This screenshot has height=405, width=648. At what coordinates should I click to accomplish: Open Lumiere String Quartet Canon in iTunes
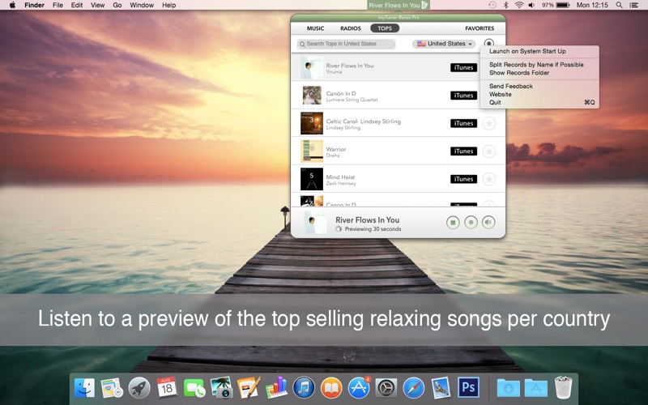coord(463,96)
